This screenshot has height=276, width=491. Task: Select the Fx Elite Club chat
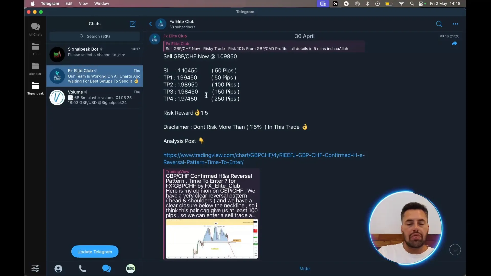click(x=95, y=76)
